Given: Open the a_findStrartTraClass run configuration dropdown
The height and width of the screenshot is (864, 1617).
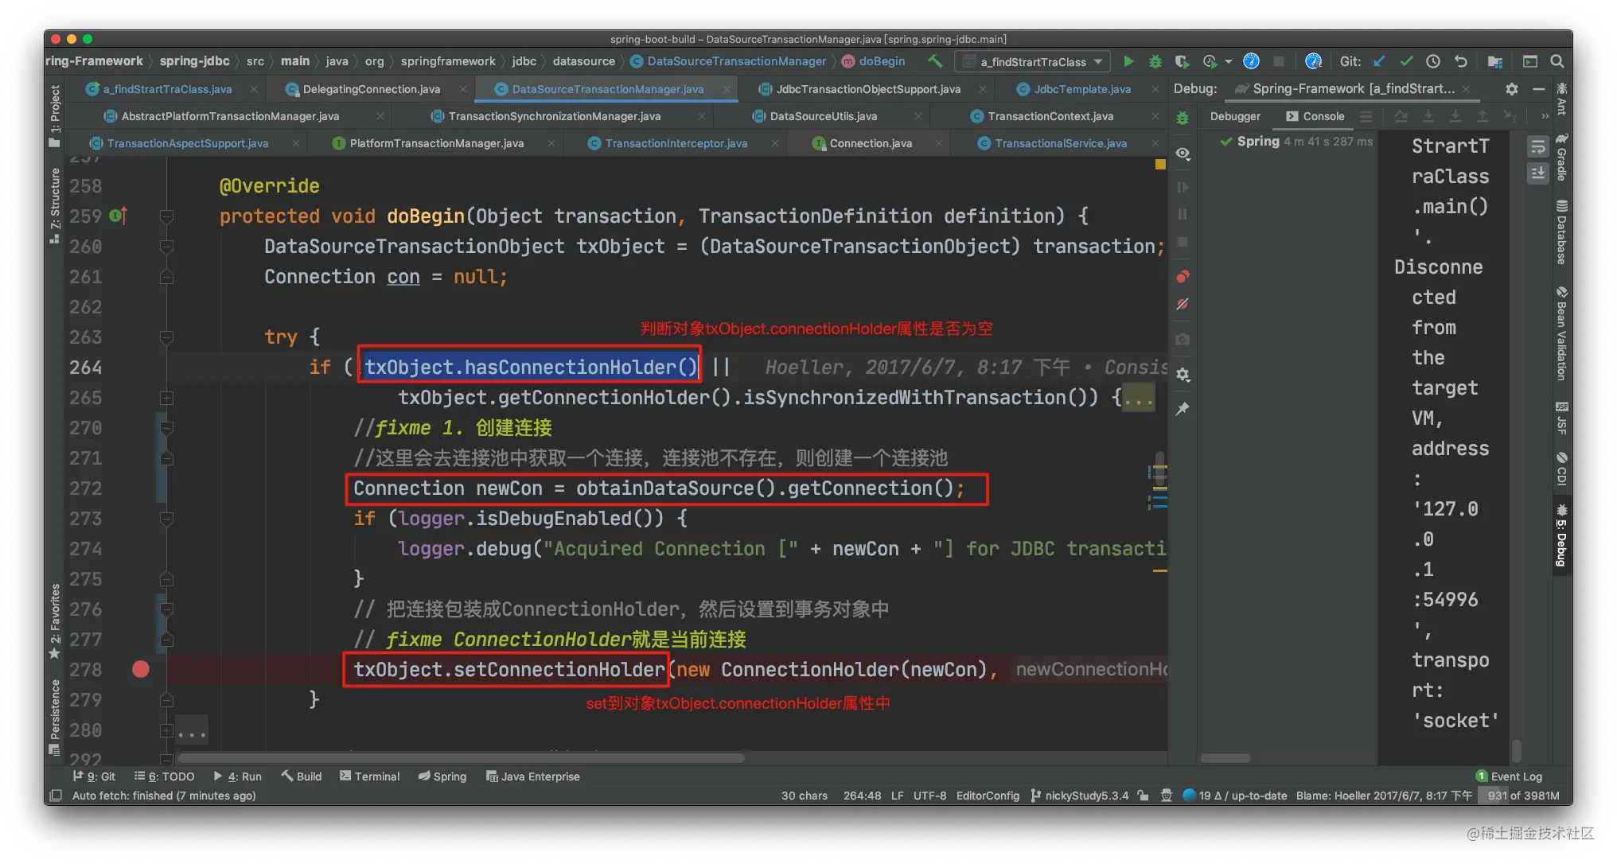Looking at the screenshot, I should [x=1032, y=61].
